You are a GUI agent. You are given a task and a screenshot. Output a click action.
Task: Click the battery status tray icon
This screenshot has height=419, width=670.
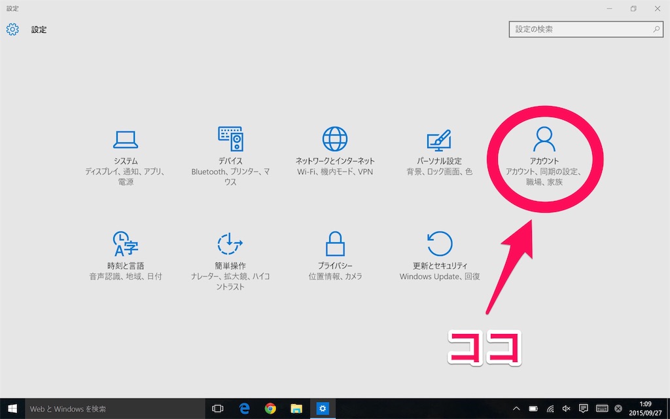tap(533, 409)
